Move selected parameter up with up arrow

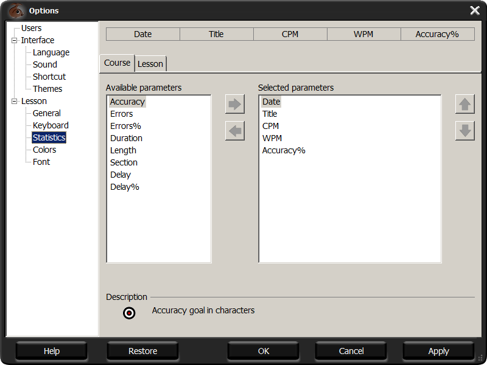[x=465, y=104]
